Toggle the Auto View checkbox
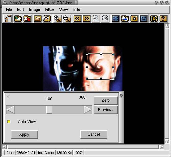 (x=9, y=121)
